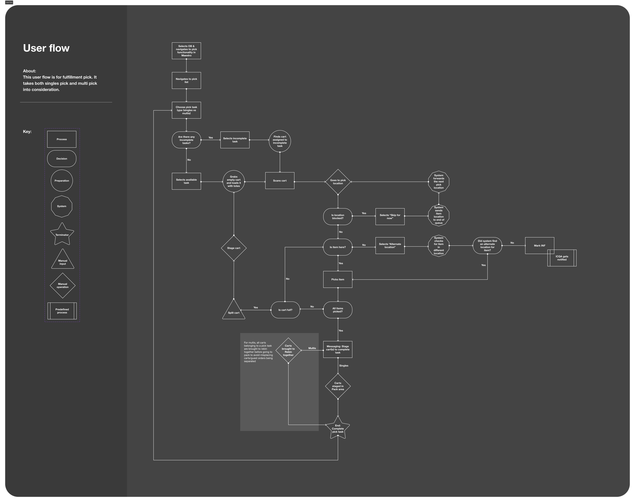Select the Scans cart process box
Screen dimensions: 635x502
(280, 180)
